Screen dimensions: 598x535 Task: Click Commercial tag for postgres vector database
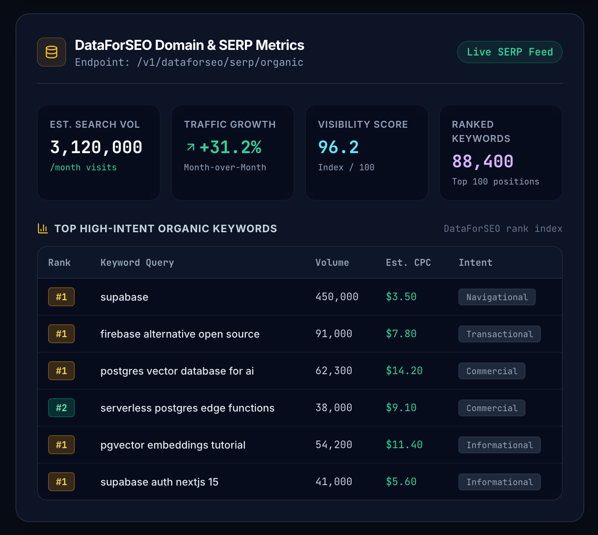[492, 371]
